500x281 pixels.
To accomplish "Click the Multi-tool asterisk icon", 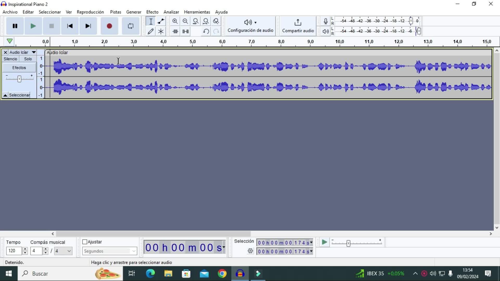I will (161, 31).
